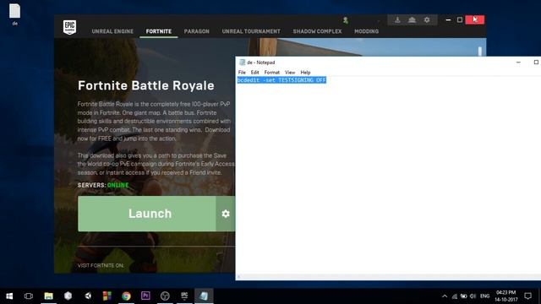Open battery status tray icon
Screen dimensions: 541x304
click(x=464, y=296)
